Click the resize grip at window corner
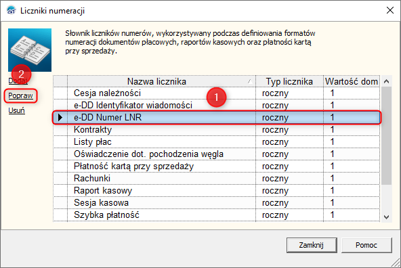This screenshot has height=268, width=401. [x=396, y=263]
